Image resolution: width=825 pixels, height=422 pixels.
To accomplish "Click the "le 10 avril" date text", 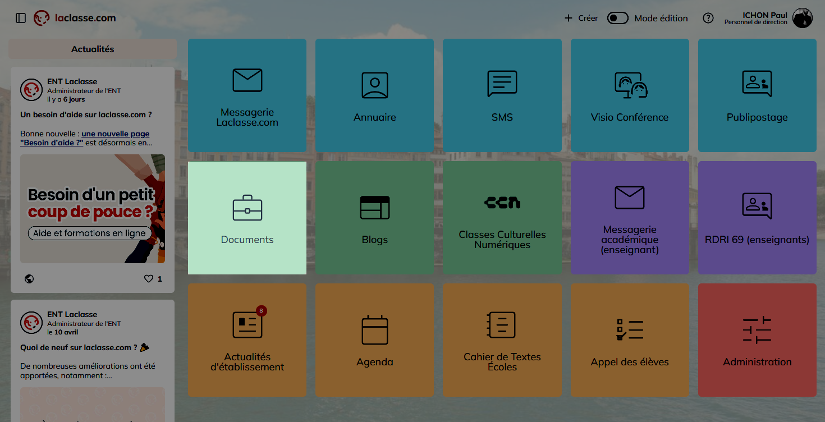I will [64, 332].
